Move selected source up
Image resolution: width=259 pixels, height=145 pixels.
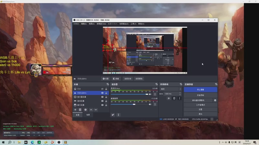(x=91, y=110)
